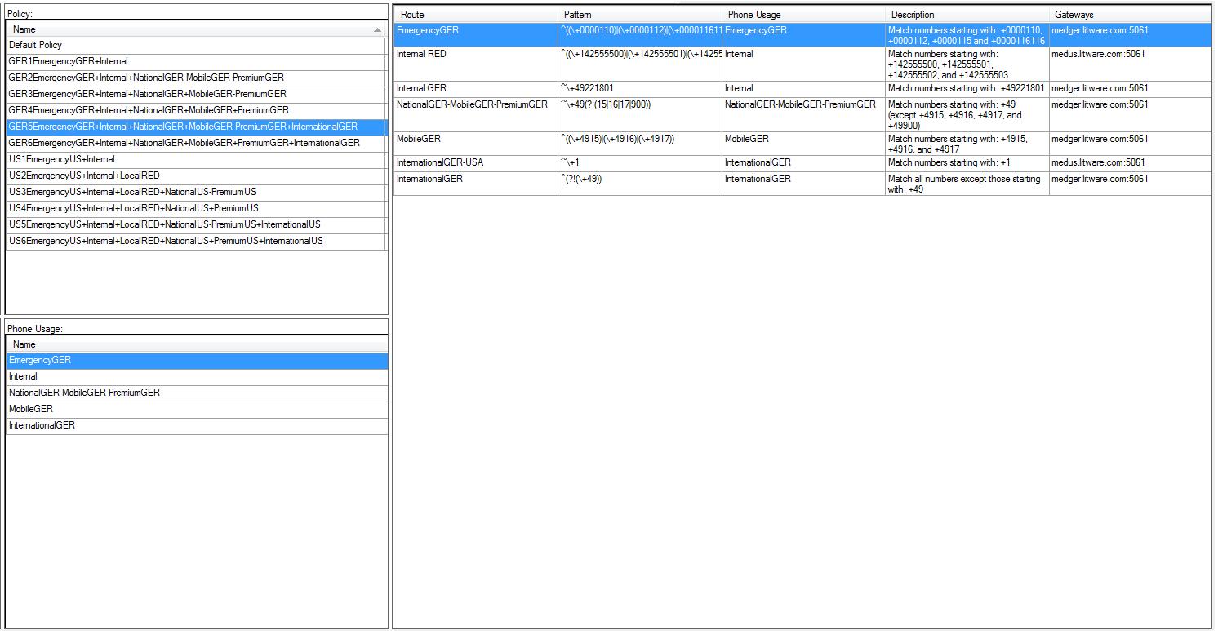1218x631 pixels.
Task: Select policy US4EmergencyUS+Internal+LocalRED+NationalUS+PremiumUS
Action: 196,209
